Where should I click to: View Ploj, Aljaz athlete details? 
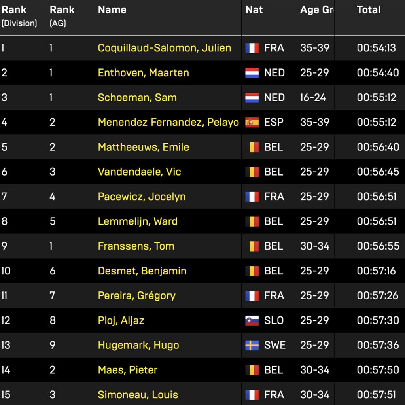121,320
